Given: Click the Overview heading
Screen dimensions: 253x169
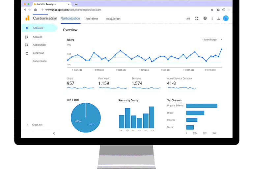Looking at the screenshot, I should (x=70, y=30).
